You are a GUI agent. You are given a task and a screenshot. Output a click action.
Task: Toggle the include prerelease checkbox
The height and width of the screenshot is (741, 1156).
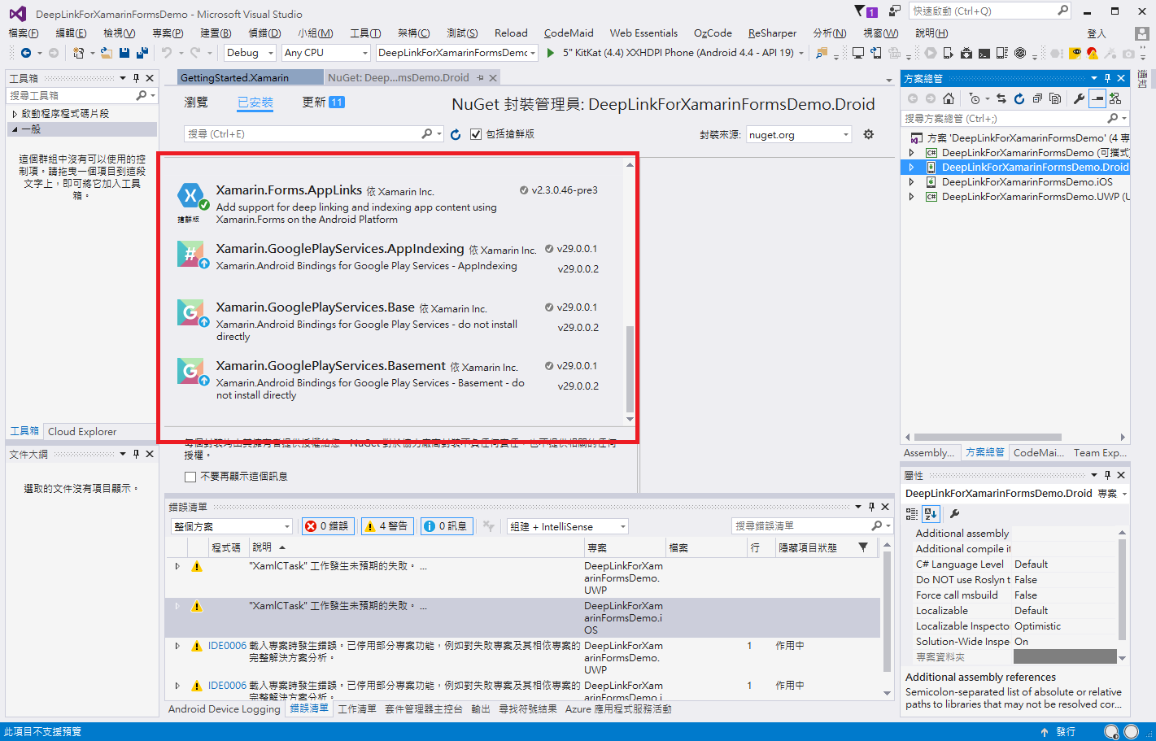476,134
